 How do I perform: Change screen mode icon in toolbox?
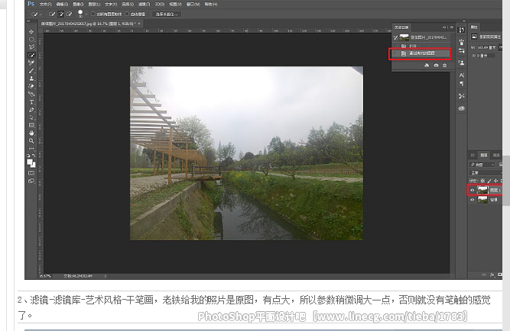pyautogui.click(x=31, y=181)
